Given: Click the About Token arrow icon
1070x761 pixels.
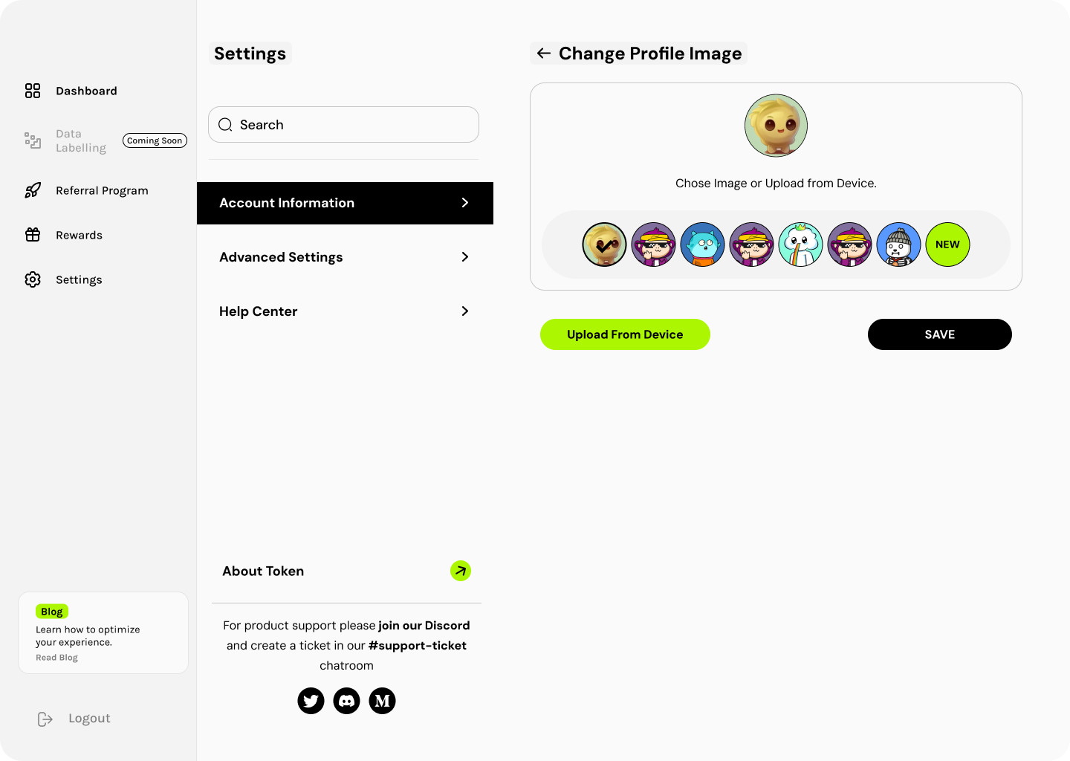Looking at the screenshot, I should [461, 571].
